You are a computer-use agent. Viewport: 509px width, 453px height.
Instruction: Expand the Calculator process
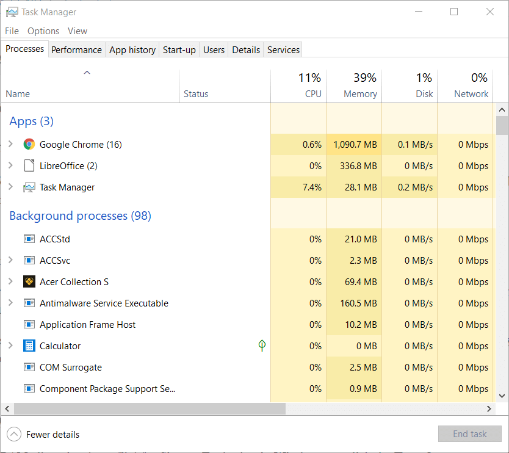(10, 346)
